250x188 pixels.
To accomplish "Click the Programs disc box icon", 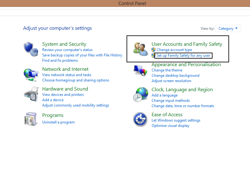I will click(31, 119).
